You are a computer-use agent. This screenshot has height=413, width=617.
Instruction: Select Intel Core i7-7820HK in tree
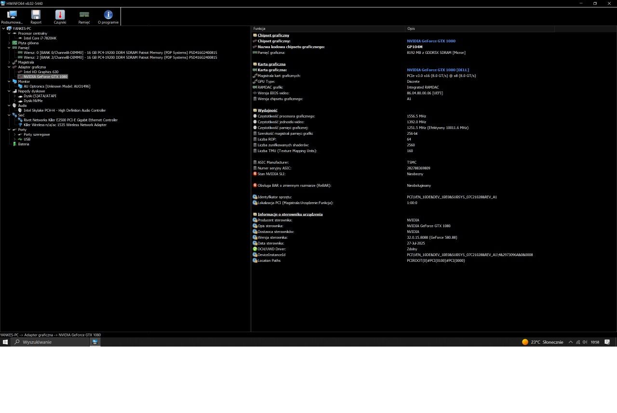(x=40, y=38)
